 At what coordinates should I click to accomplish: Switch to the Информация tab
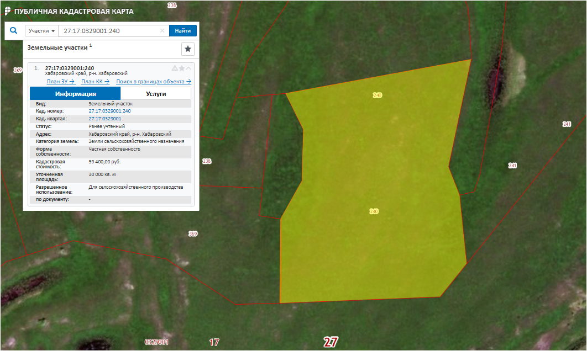[75, 94]
